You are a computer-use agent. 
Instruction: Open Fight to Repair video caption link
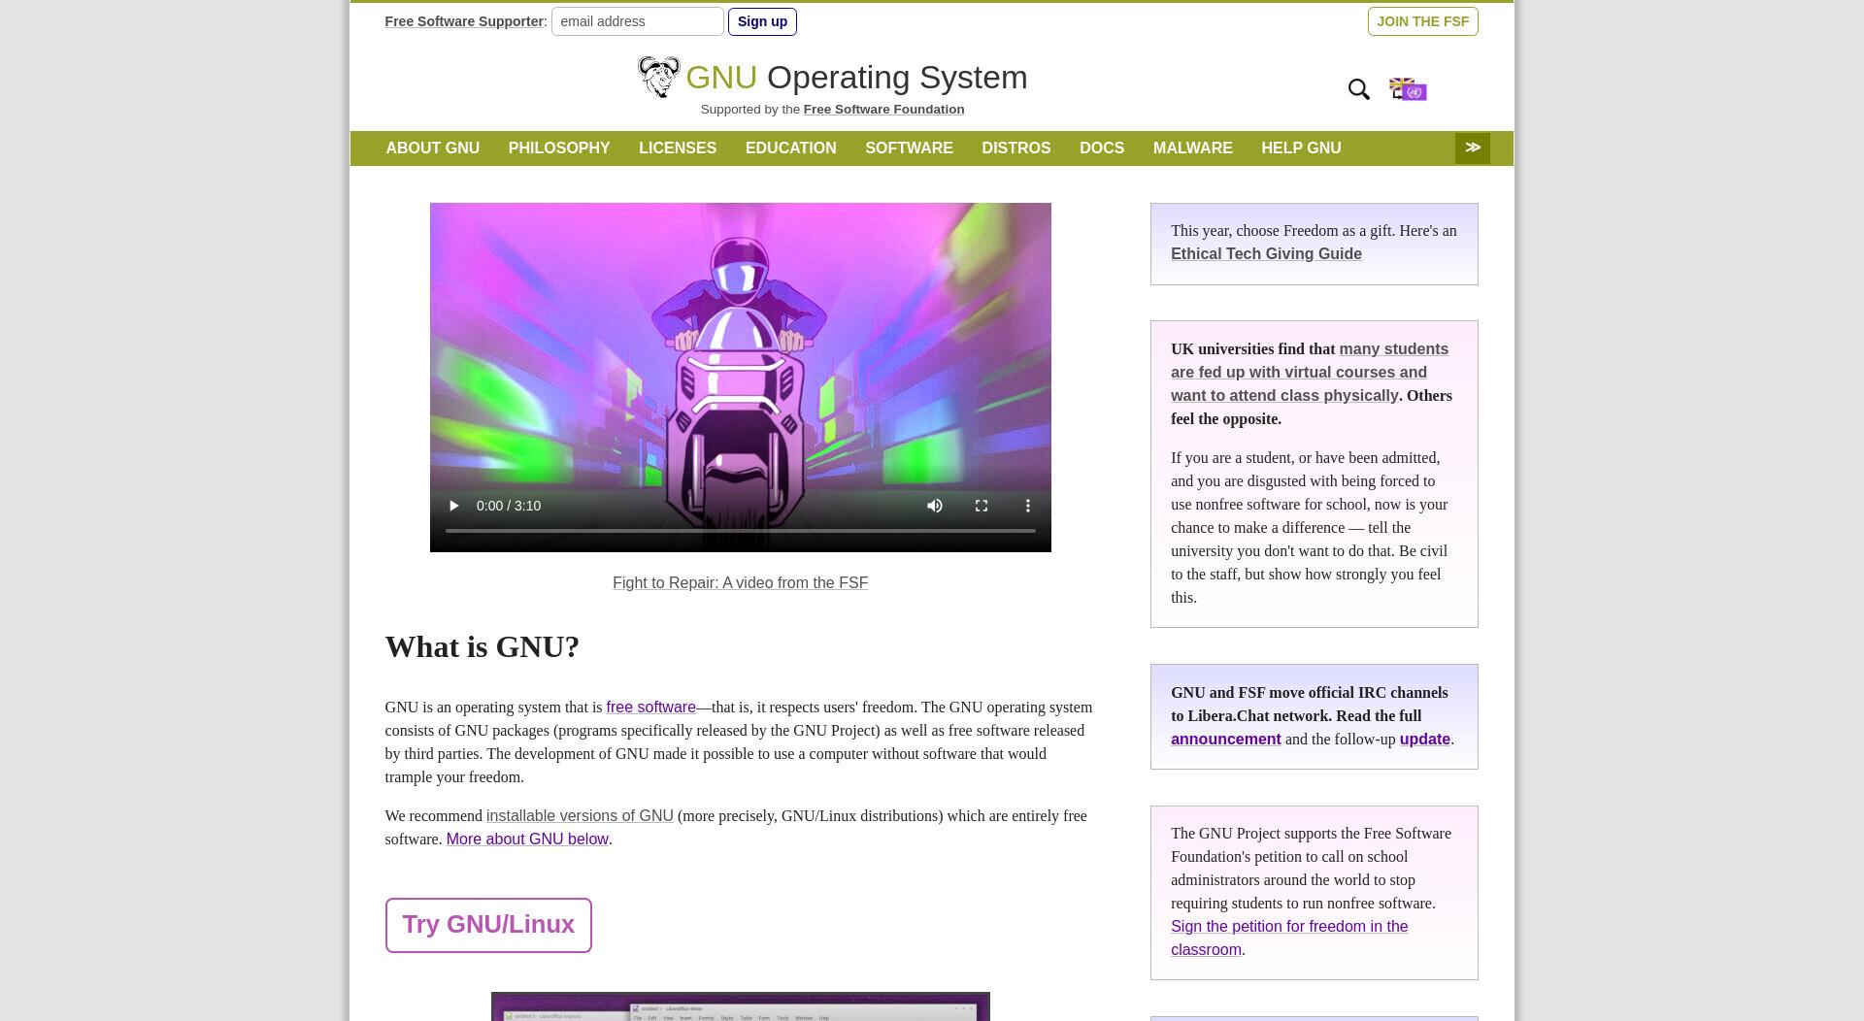pyautogui.click(x=740, y=583)
